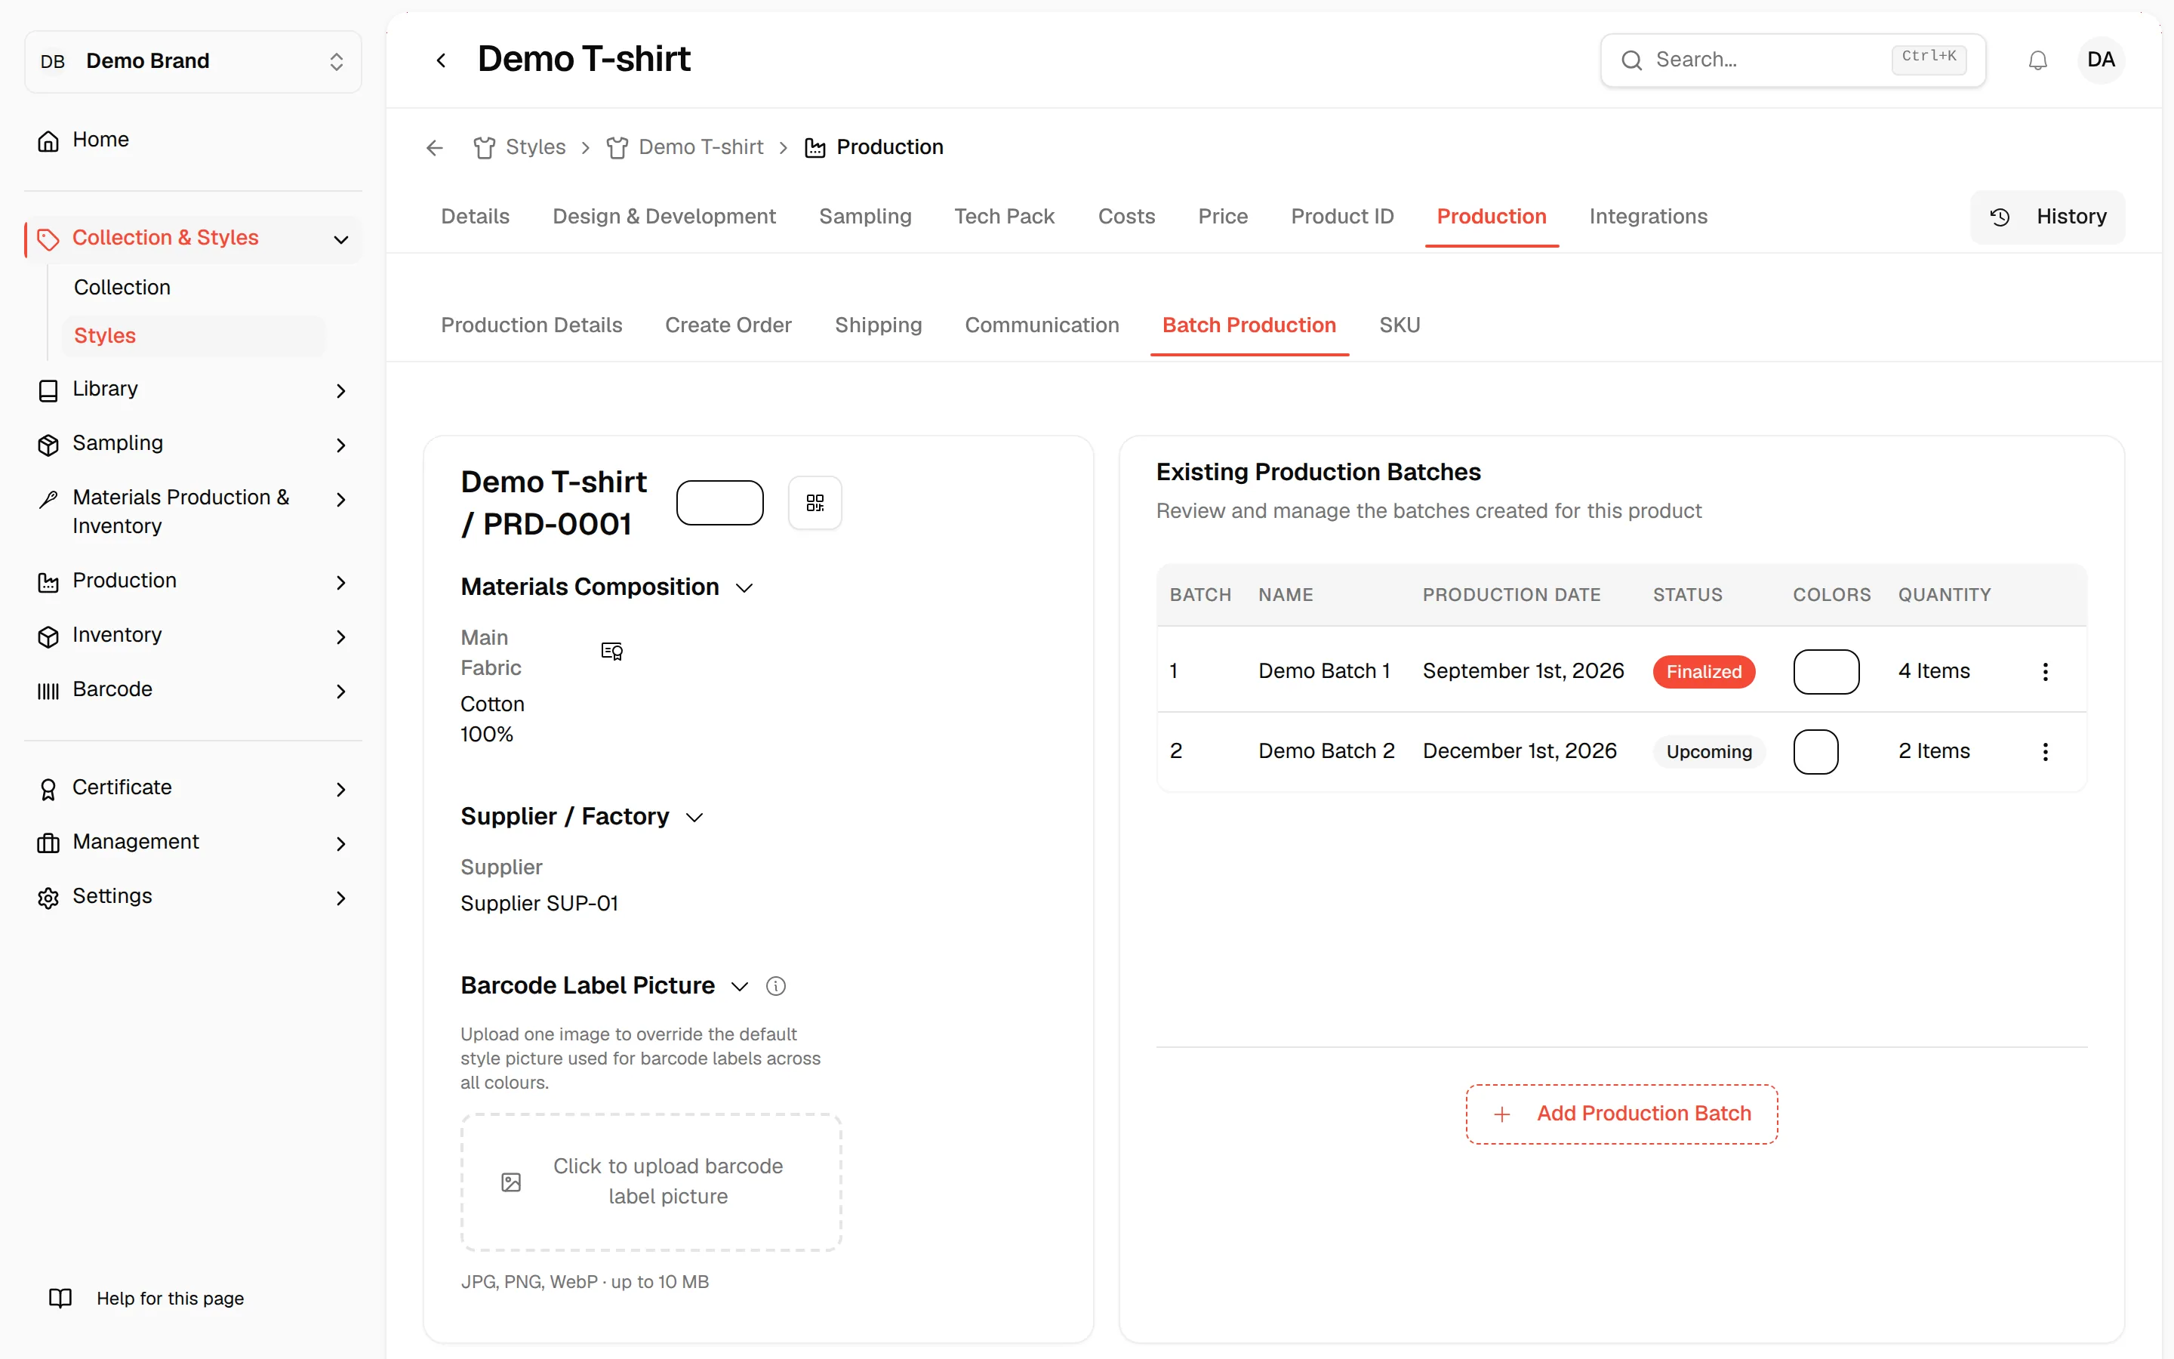Collapse the Materials Composition section
This screenshot has height=1359, width=2174.
point(744,588)
